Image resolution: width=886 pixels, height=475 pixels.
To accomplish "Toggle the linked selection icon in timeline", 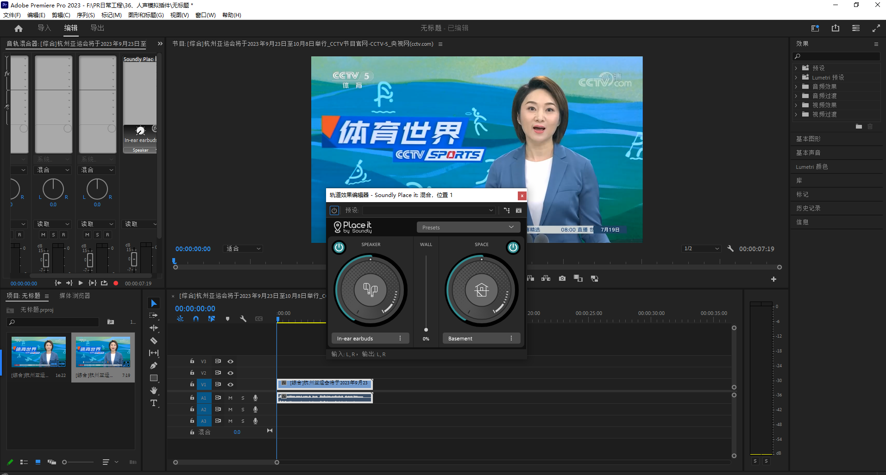I will coord(212,319).
